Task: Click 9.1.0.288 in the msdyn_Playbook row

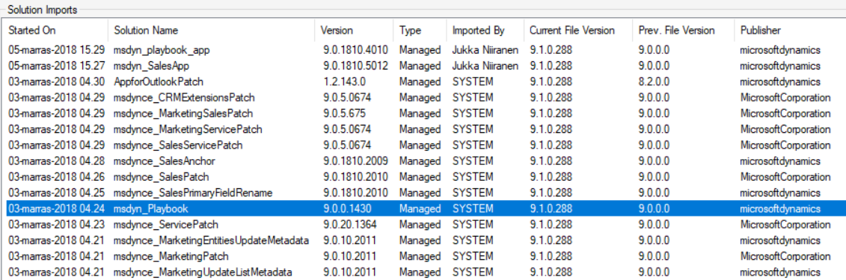Action: coord(551,208)
